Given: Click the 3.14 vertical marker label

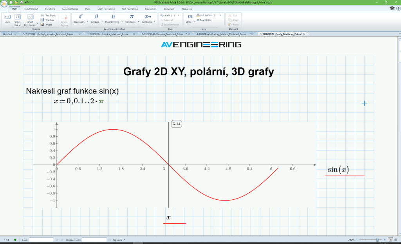Looking at the screenshot, I should point(177,124).
